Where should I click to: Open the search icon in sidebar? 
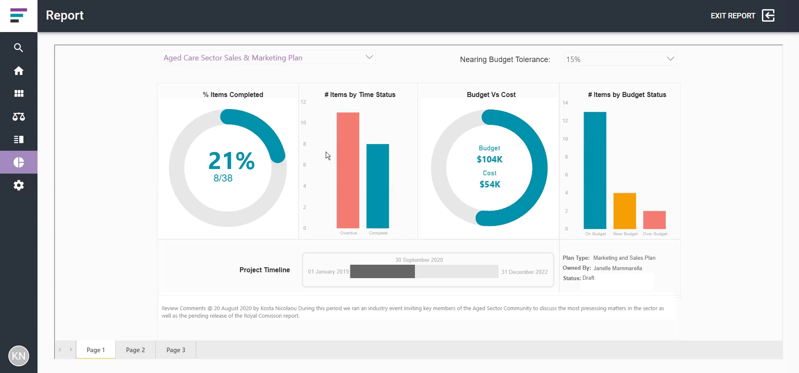(18, 48)
